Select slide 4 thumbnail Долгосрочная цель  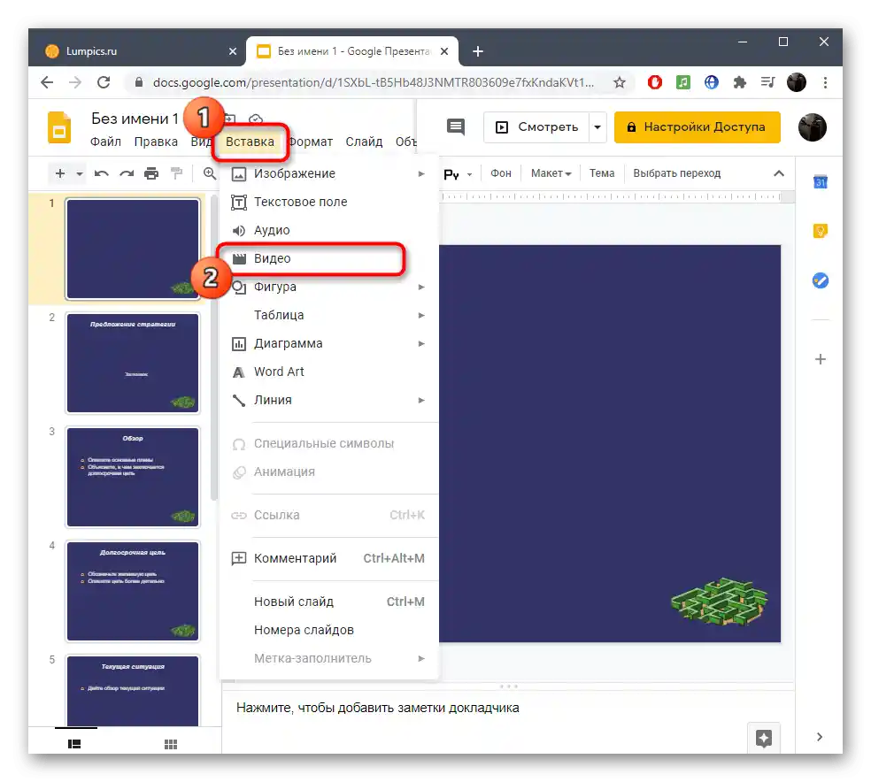coord(133,592)
